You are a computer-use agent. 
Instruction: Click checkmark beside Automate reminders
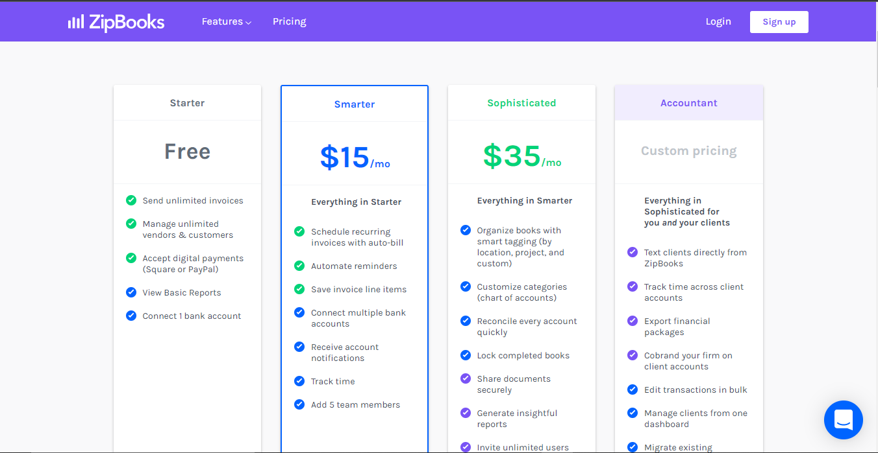tap(299, 266)
